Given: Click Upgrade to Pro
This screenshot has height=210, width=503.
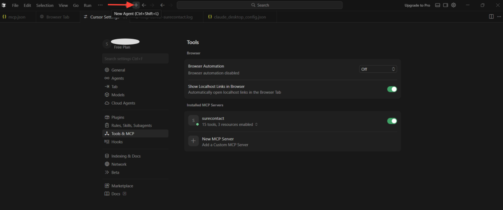Looking at the screenshot, I should (417, 5).
